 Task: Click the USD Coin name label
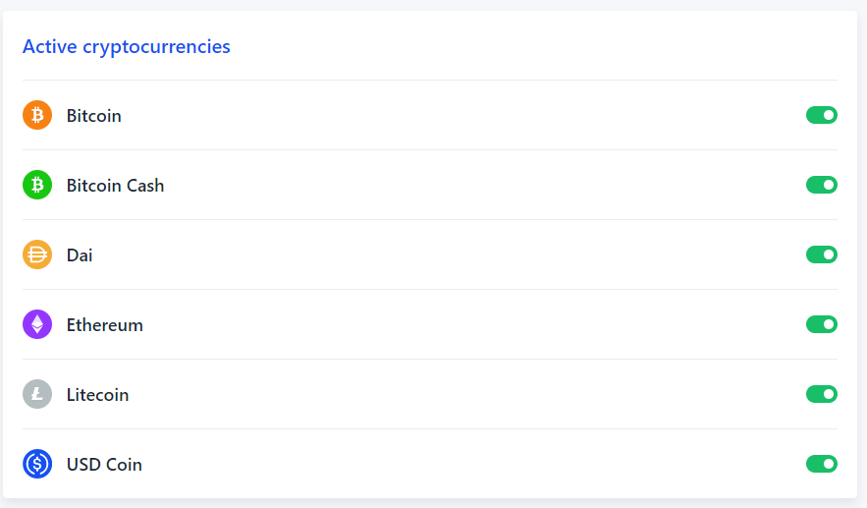point(104,465)
